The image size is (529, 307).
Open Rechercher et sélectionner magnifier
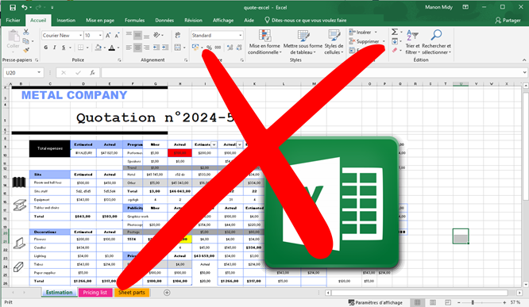[x=436, y=42]
